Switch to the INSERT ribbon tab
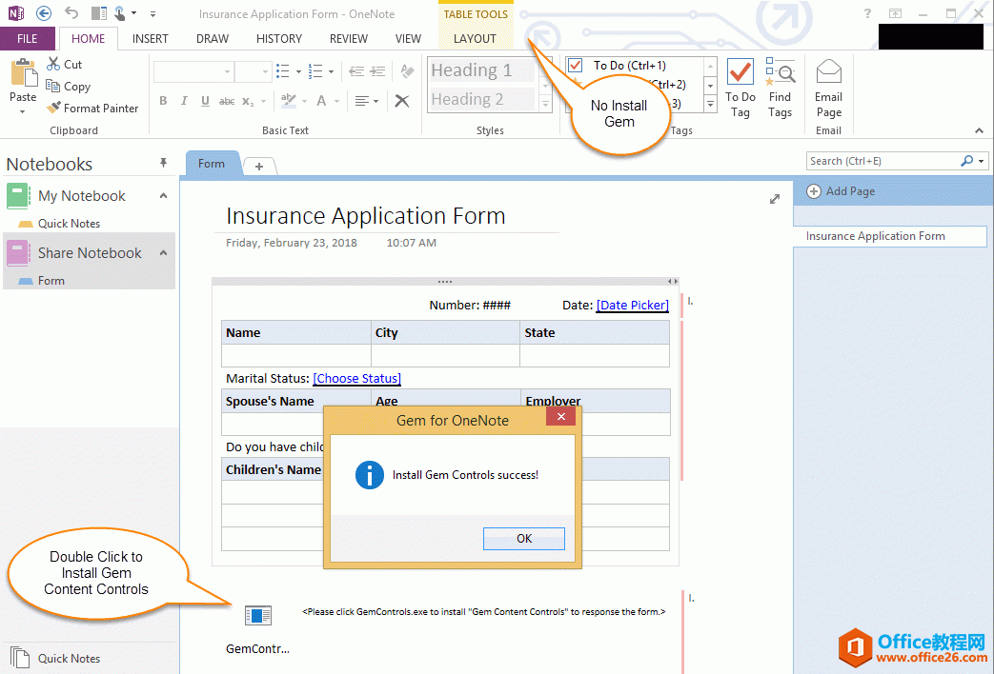The image size is (994, 674). tap(151, 39)
